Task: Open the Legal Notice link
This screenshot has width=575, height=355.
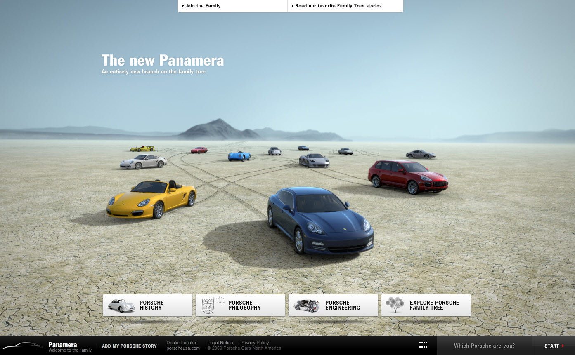Action: pos(220,343)
